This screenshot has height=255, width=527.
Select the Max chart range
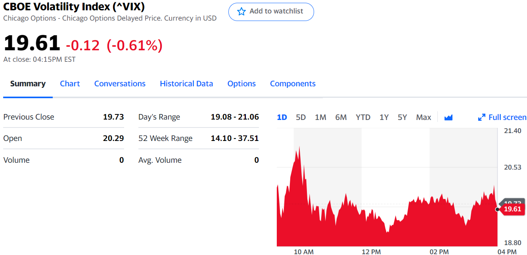[x=424, y=117]
